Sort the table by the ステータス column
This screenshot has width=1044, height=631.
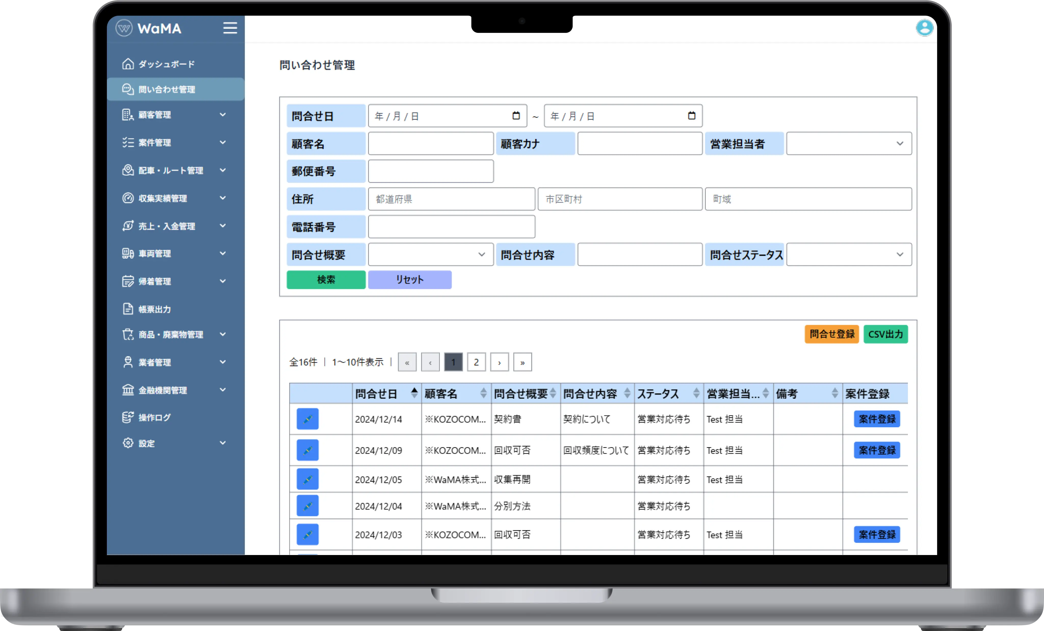696,393
